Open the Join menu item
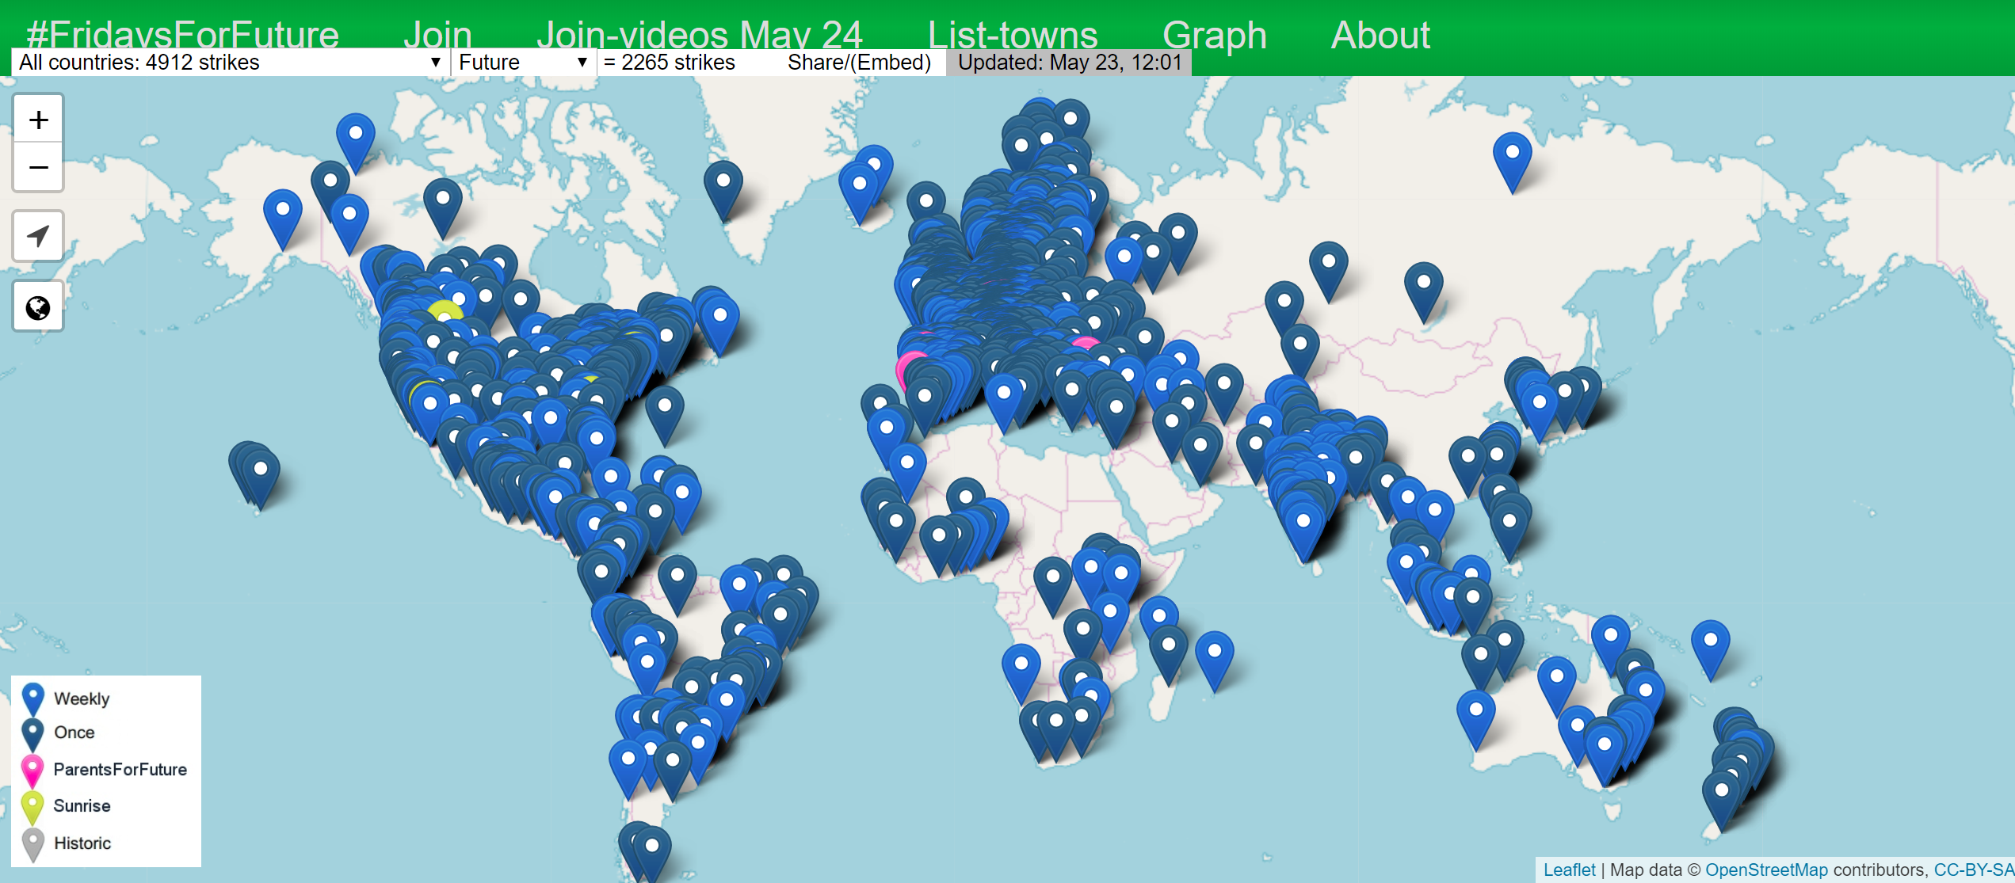The height and width of the screenshot is (883, 2015). [x=437, y=34]
